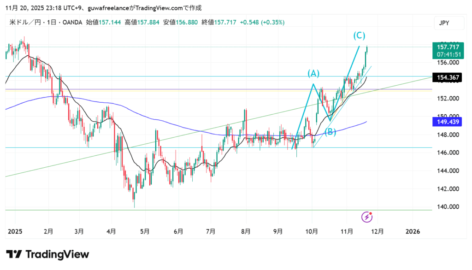Click the 終値 157.717 close value
Image resolution: width=472 pixels, height=270 pixels.
(x=219, y=22)
